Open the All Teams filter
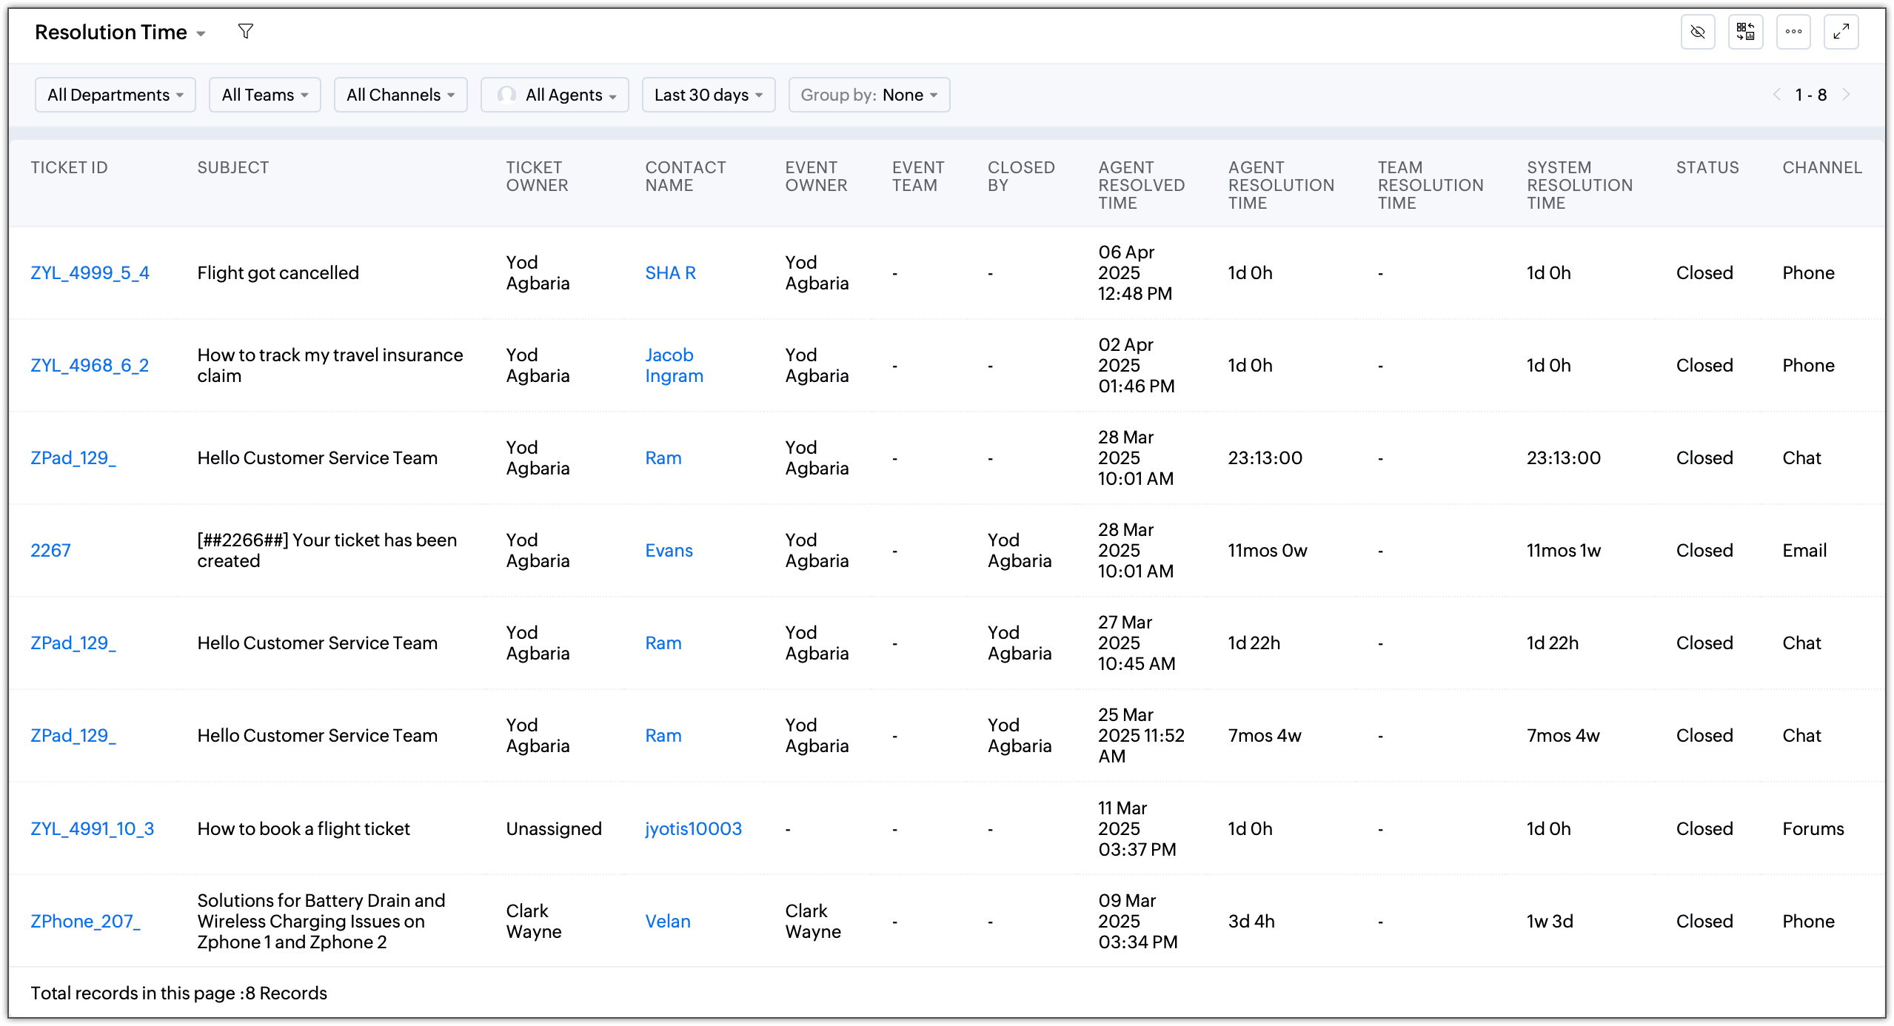The height and width of the screenshot is (1026, 1894). point(264,95)
